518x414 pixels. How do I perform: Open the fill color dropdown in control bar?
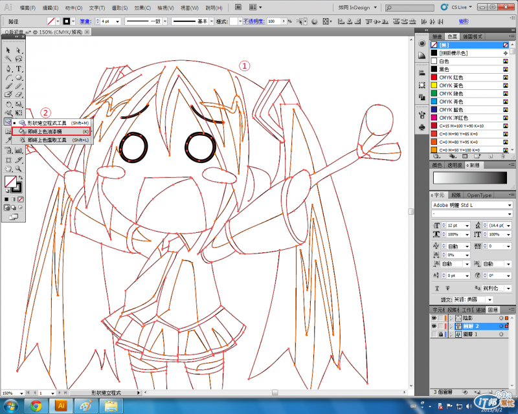click(58, 21)
